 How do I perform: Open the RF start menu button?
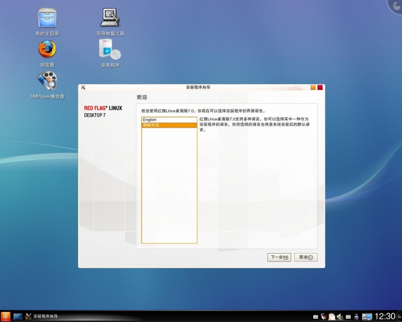click(5, 316)
